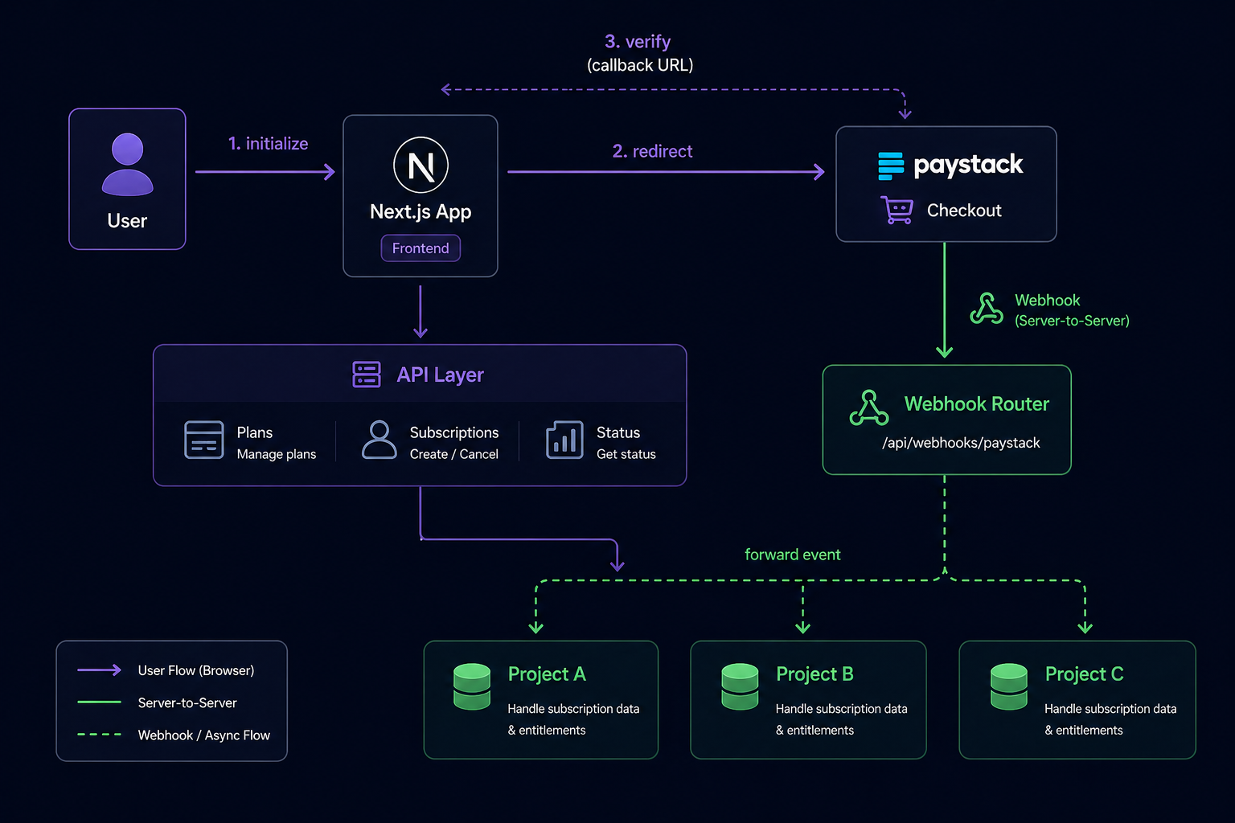Click the Checkout label
Screen dimensions: 1235x823
click(964, 211)
